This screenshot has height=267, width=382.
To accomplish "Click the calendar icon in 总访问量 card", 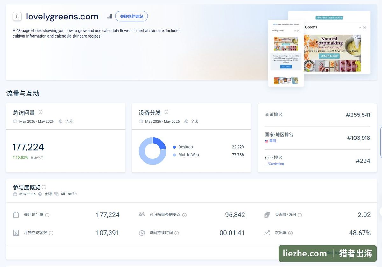I will (15, 121).
